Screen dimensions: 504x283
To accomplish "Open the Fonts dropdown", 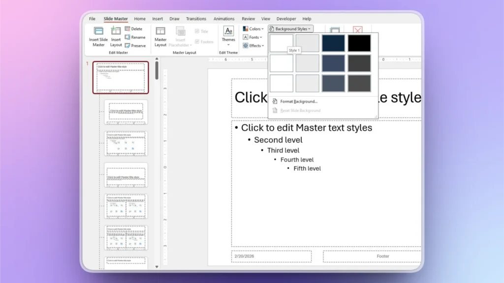I will click(x=252, y=37).
